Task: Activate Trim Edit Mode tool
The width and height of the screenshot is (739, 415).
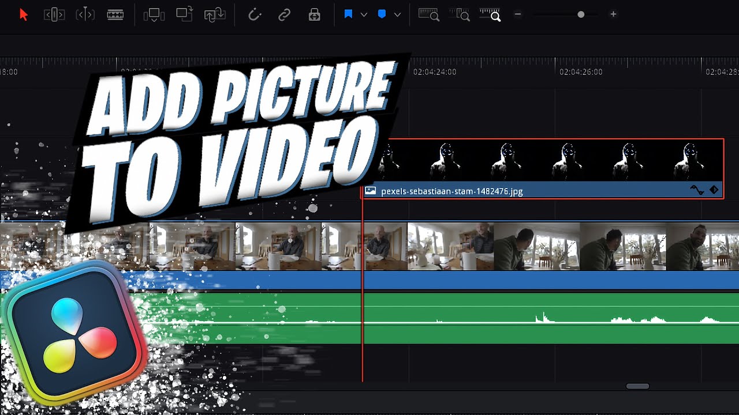Action: coord(54,15)
